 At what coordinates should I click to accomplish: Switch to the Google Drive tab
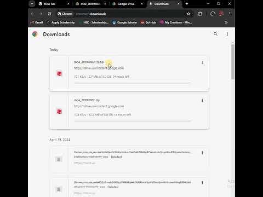pos(126,4)
